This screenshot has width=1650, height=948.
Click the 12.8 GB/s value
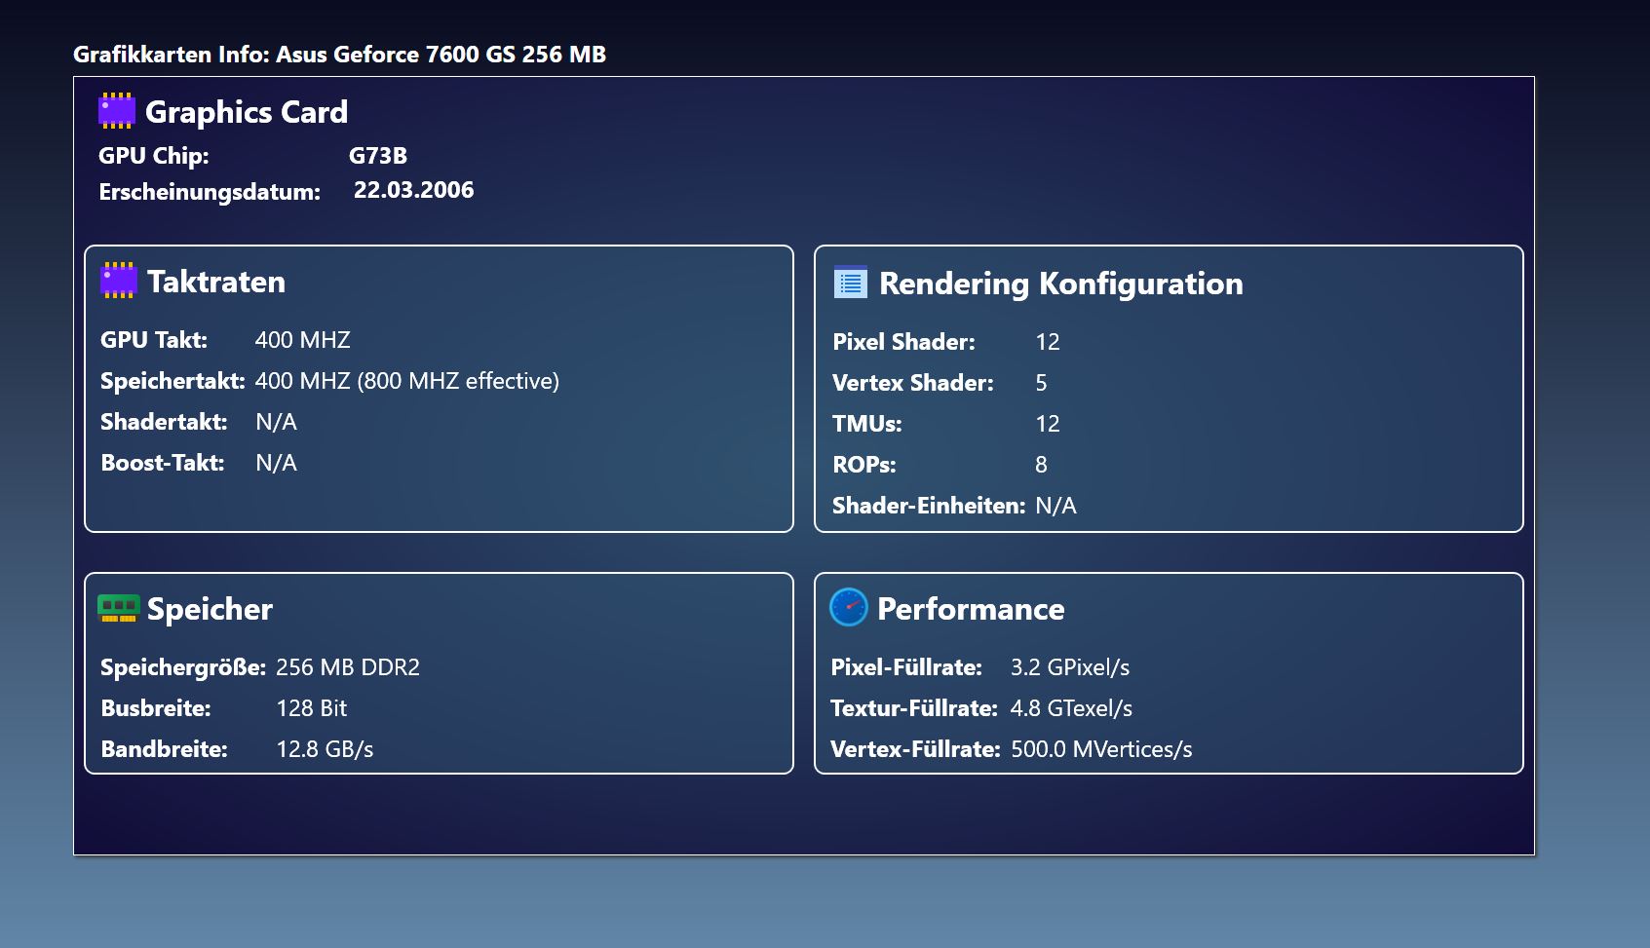[326, 749]
